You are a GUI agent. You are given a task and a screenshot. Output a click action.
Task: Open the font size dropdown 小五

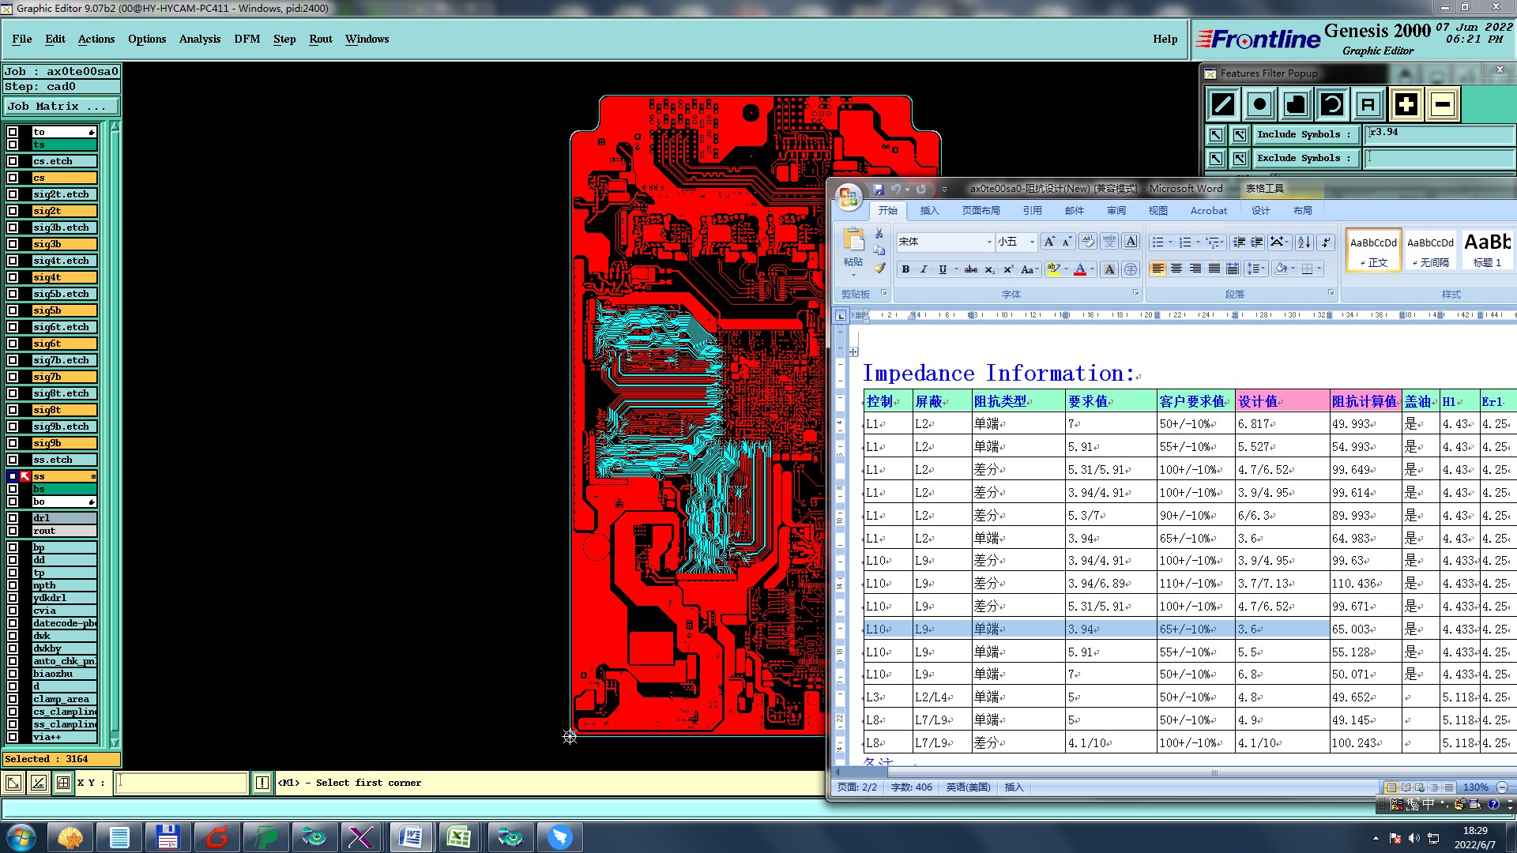(1031, 242)
